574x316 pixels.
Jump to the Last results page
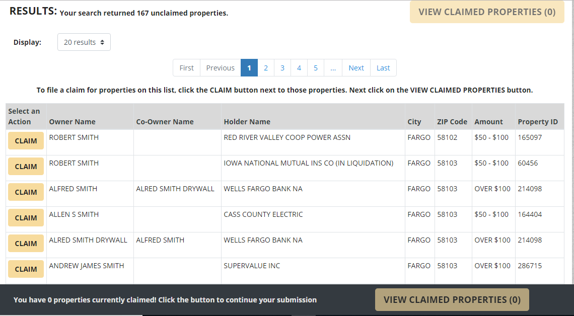(383, 67)
